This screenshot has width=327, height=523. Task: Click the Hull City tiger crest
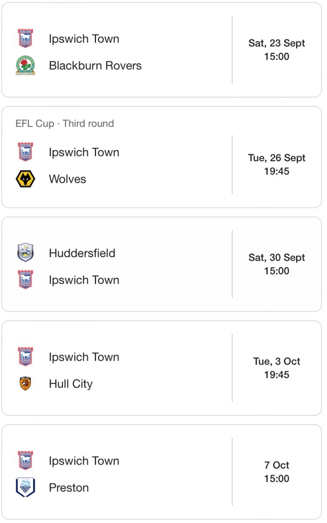[x=25, y=384]
